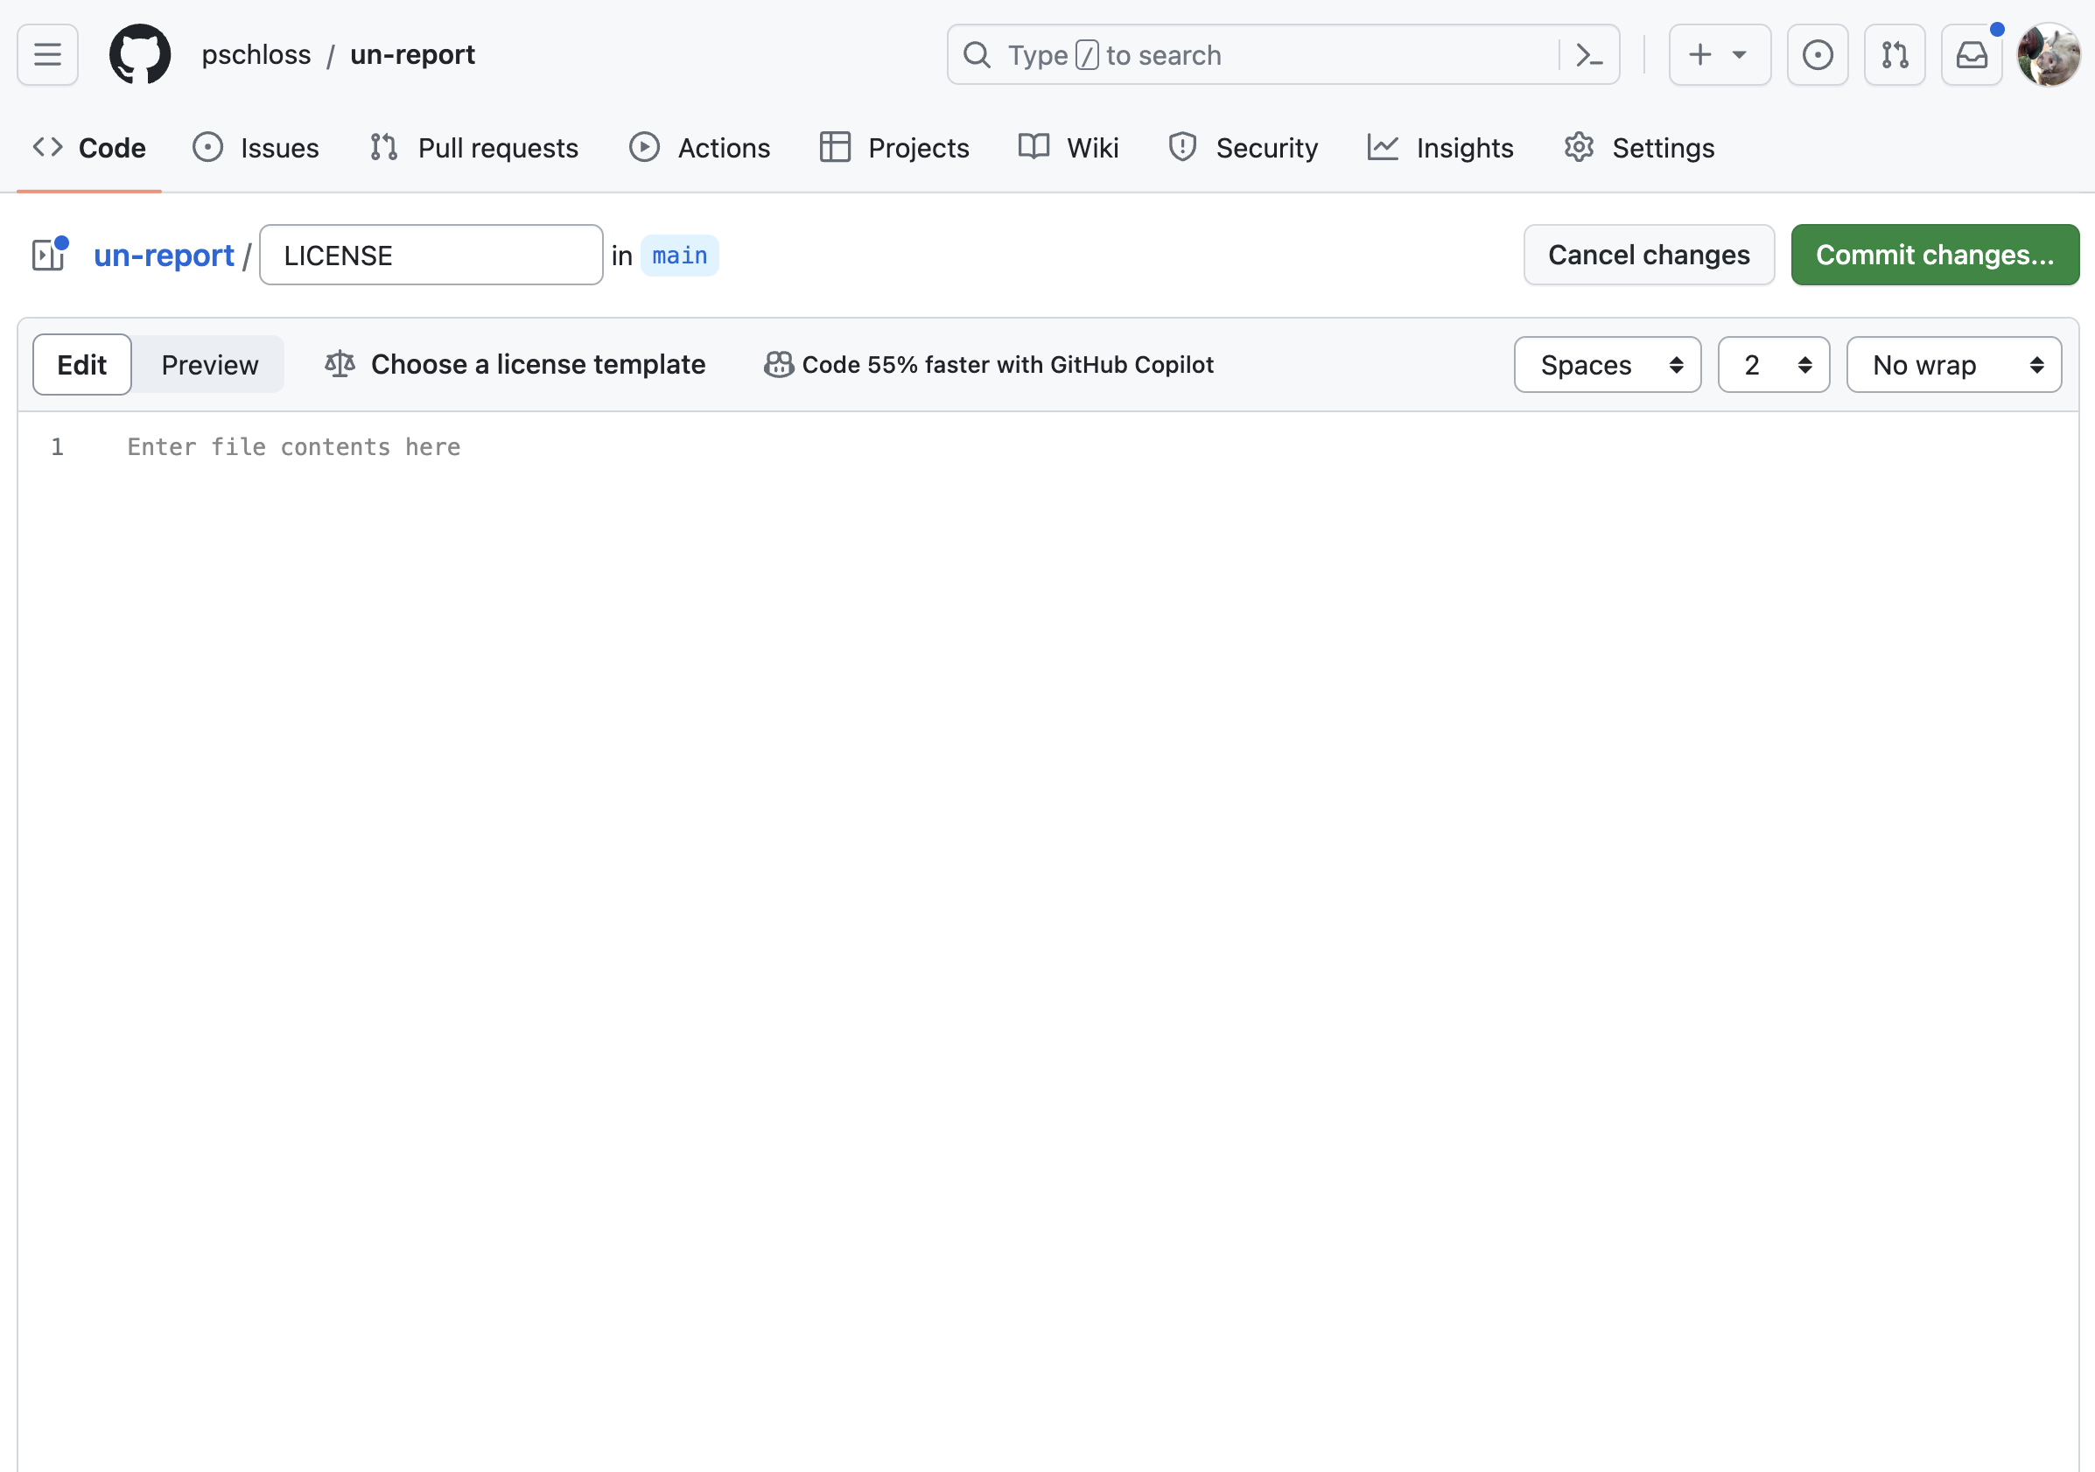This screenshot has height=1472, width=2095.
Task: Open the Spaces indent mode dropdown
Action: point(1607,365)
